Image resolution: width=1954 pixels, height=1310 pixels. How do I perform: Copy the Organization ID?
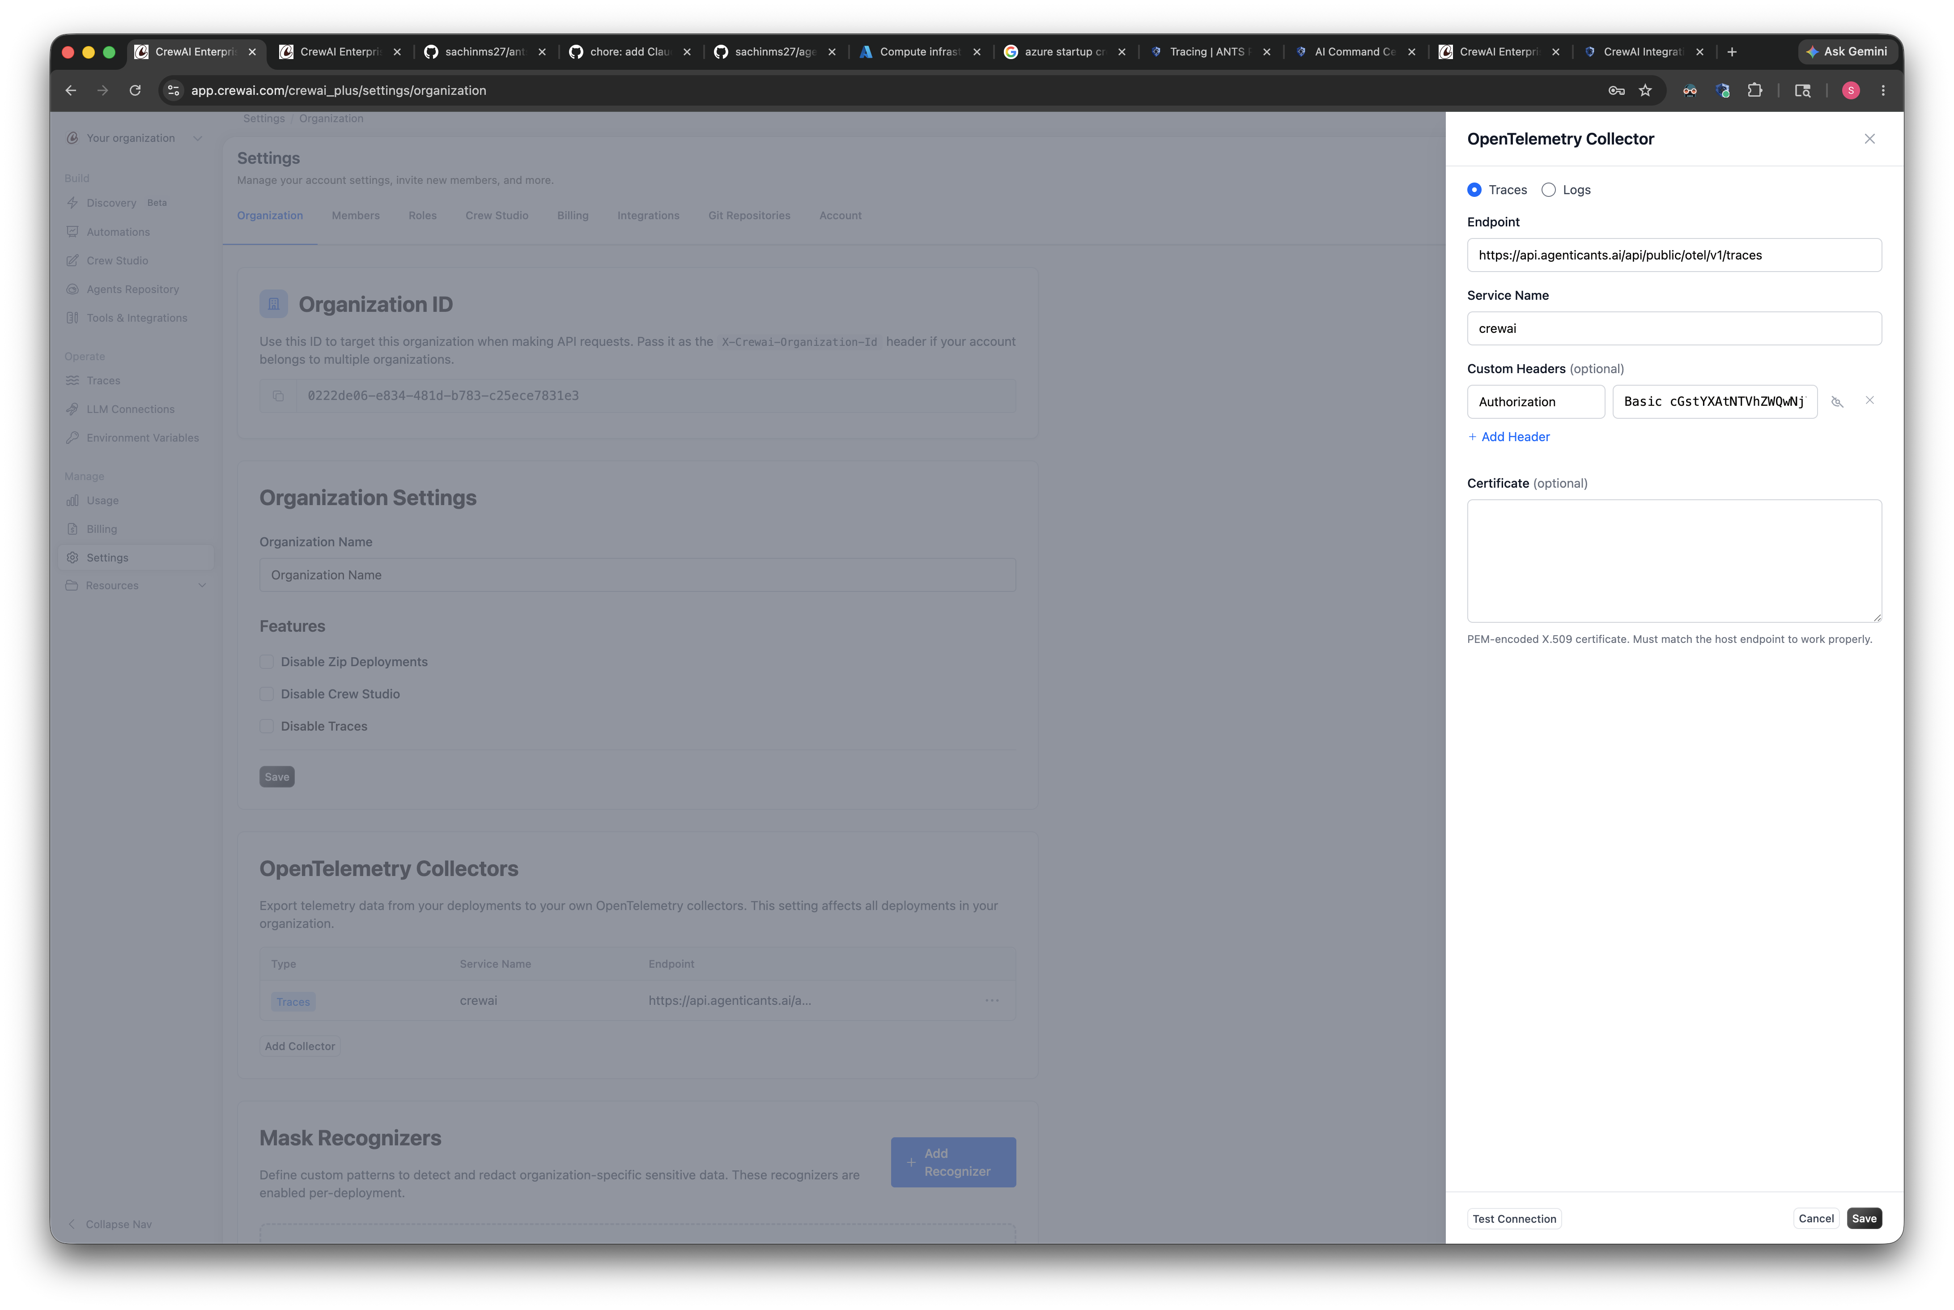[x=278, y=396]
